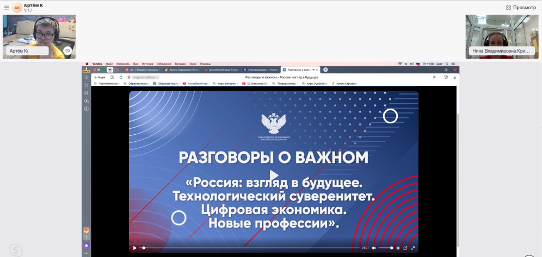Click the volume icon in macOS menu bar
The image size is (542, 257).
point(411,64)
